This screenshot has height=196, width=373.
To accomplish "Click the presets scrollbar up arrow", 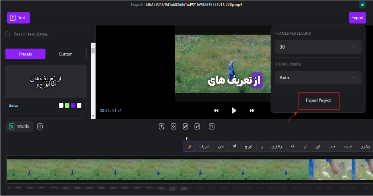I will point(93,45).
